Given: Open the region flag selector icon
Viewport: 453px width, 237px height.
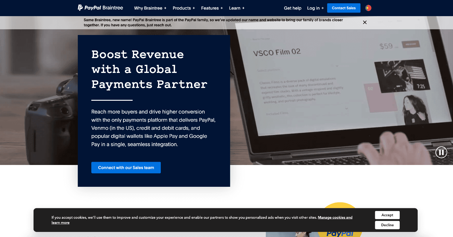Looking at the screenshot, I should coord(368,8).
